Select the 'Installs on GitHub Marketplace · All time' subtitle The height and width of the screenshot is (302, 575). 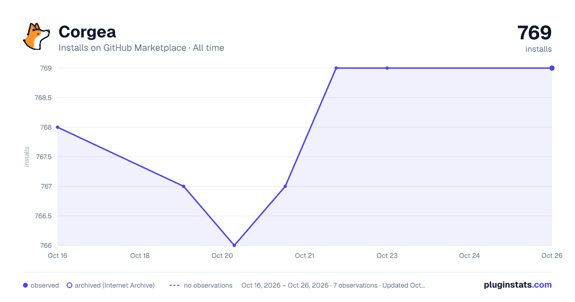[141, 48]
